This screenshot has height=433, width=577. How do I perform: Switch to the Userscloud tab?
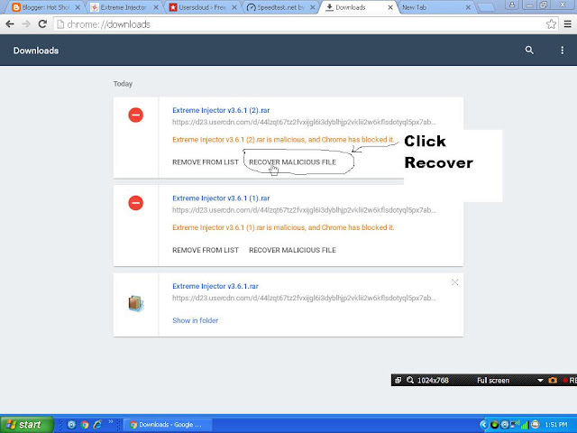[x=202, y=7]
